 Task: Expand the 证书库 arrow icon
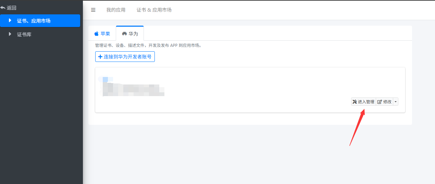pos(10,34)
